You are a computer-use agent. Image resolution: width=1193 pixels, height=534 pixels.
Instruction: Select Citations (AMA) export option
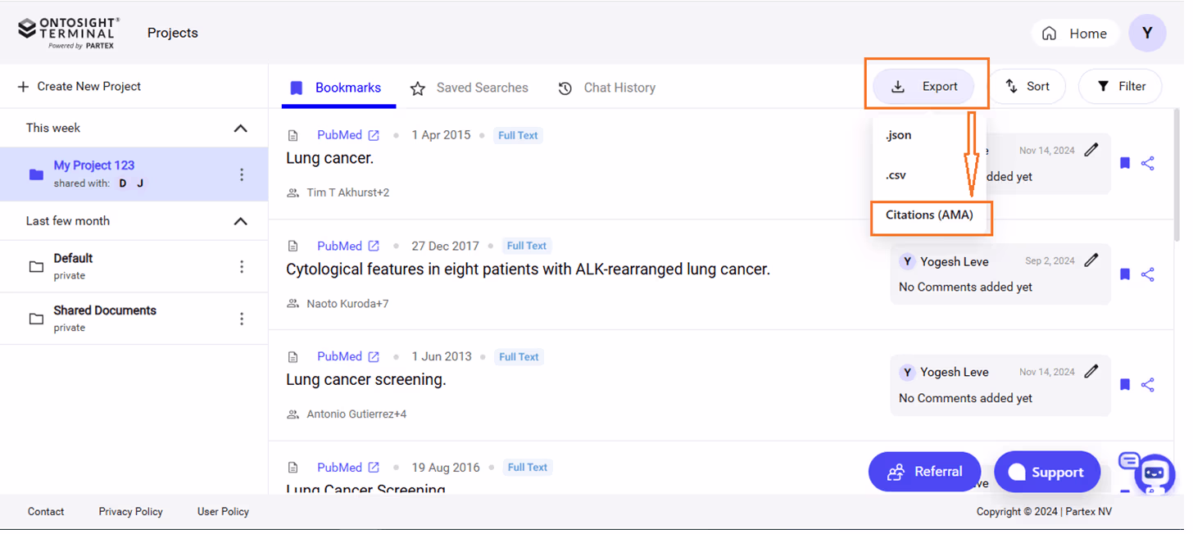coord(931,215)
